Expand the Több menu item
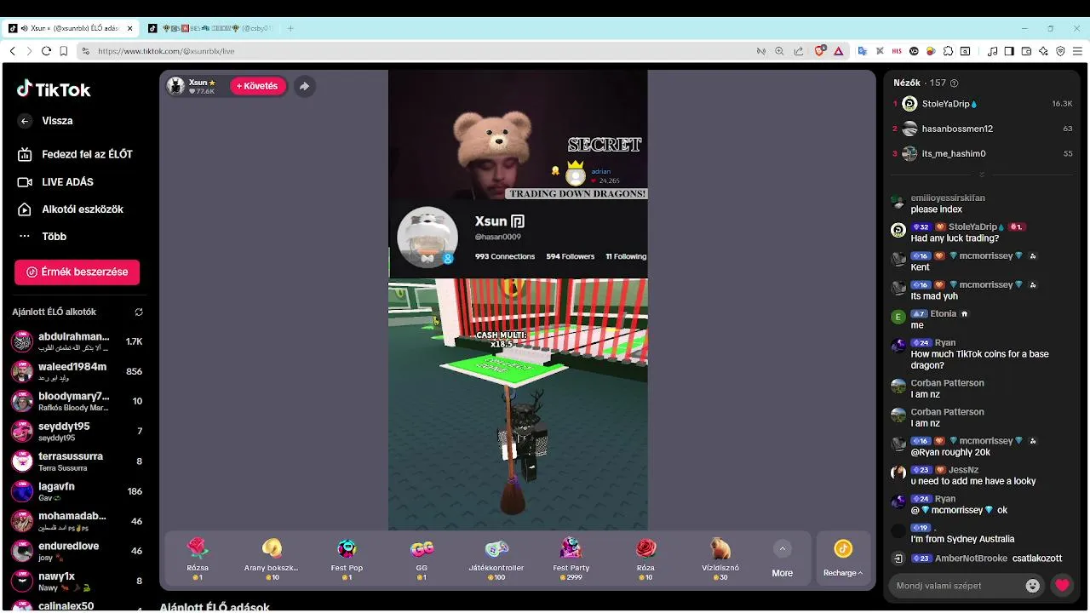 point(43,237)
